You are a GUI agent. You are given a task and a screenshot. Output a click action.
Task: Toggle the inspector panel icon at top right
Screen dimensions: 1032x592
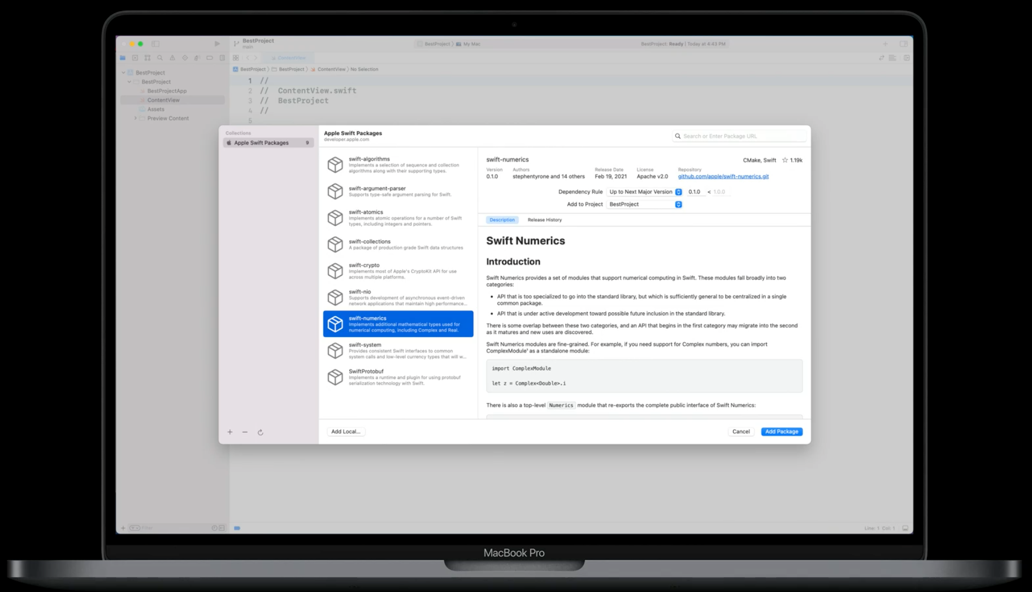click(904, 43)
